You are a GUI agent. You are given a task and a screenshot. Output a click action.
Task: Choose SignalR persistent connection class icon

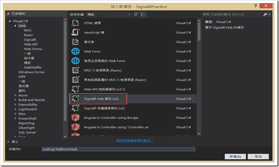(75, 108)
